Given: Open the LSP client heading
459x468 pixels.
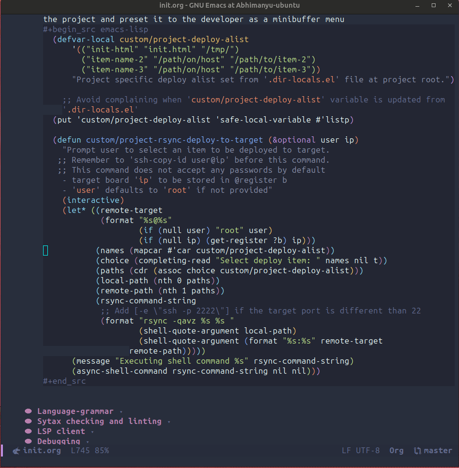Looking at the screenshot, I should tap(61, 431).
